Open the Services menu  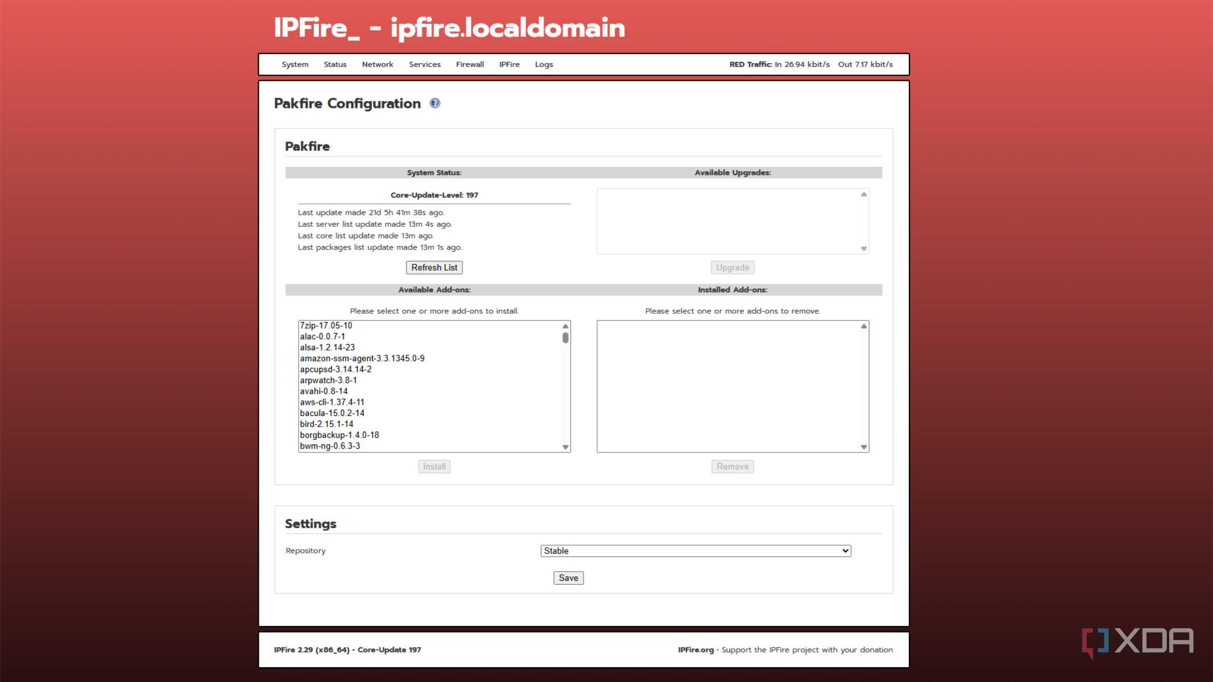coord(425,64)
